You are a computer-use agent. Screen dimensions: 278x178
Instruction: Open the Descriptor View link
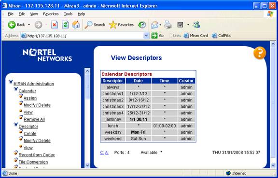(x=28, y=148)
